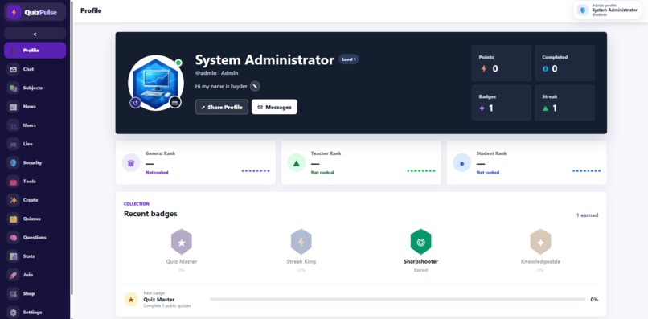Open the Profile sidebar item
Screen dimensions: 648x319
(35, 51)
